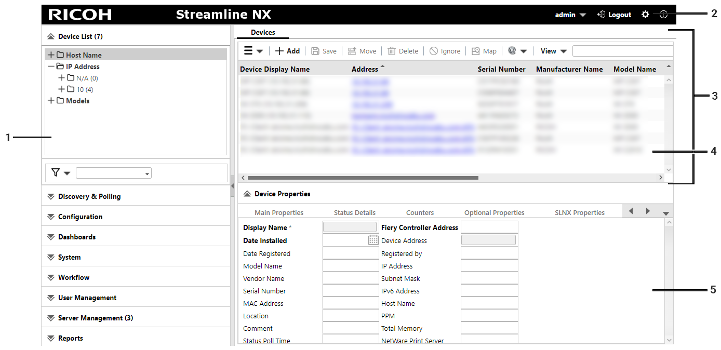This screenshot has width=721, height=350.
Task: Switch to the Counters tab
Action: pyautogui.click(x=420, y=212)
